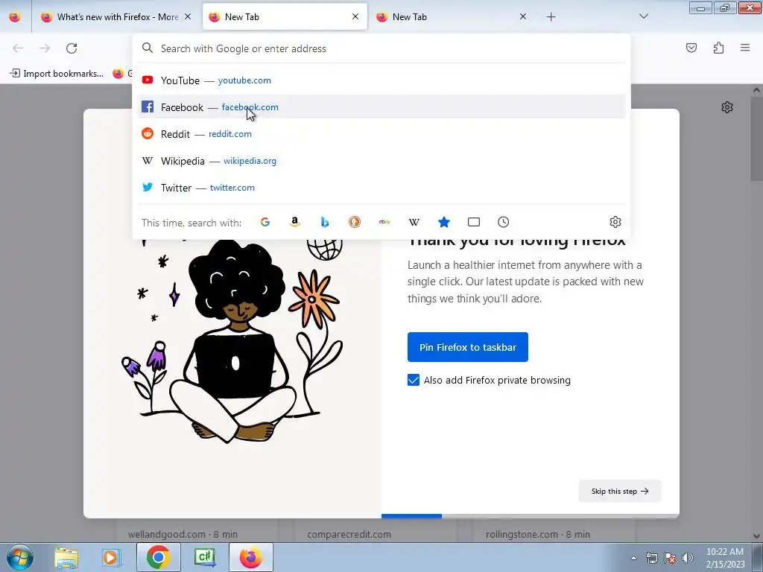Switch to What's new with Firefox tab
This screenshot has height=572, width=763.
(x=117, y=17)
